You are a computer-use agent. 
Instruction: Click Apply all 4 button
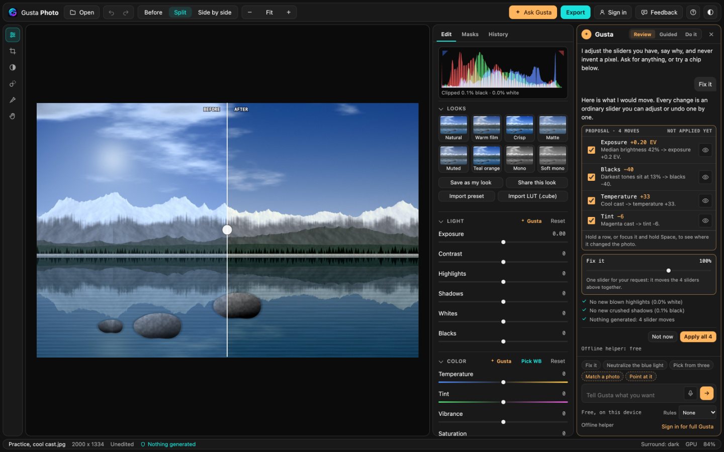(x=698, y=337)
